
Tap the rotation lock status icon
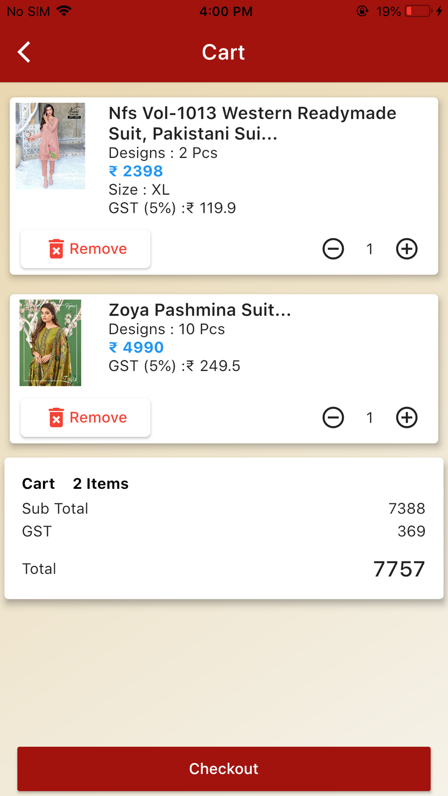[x=362, y=11]
